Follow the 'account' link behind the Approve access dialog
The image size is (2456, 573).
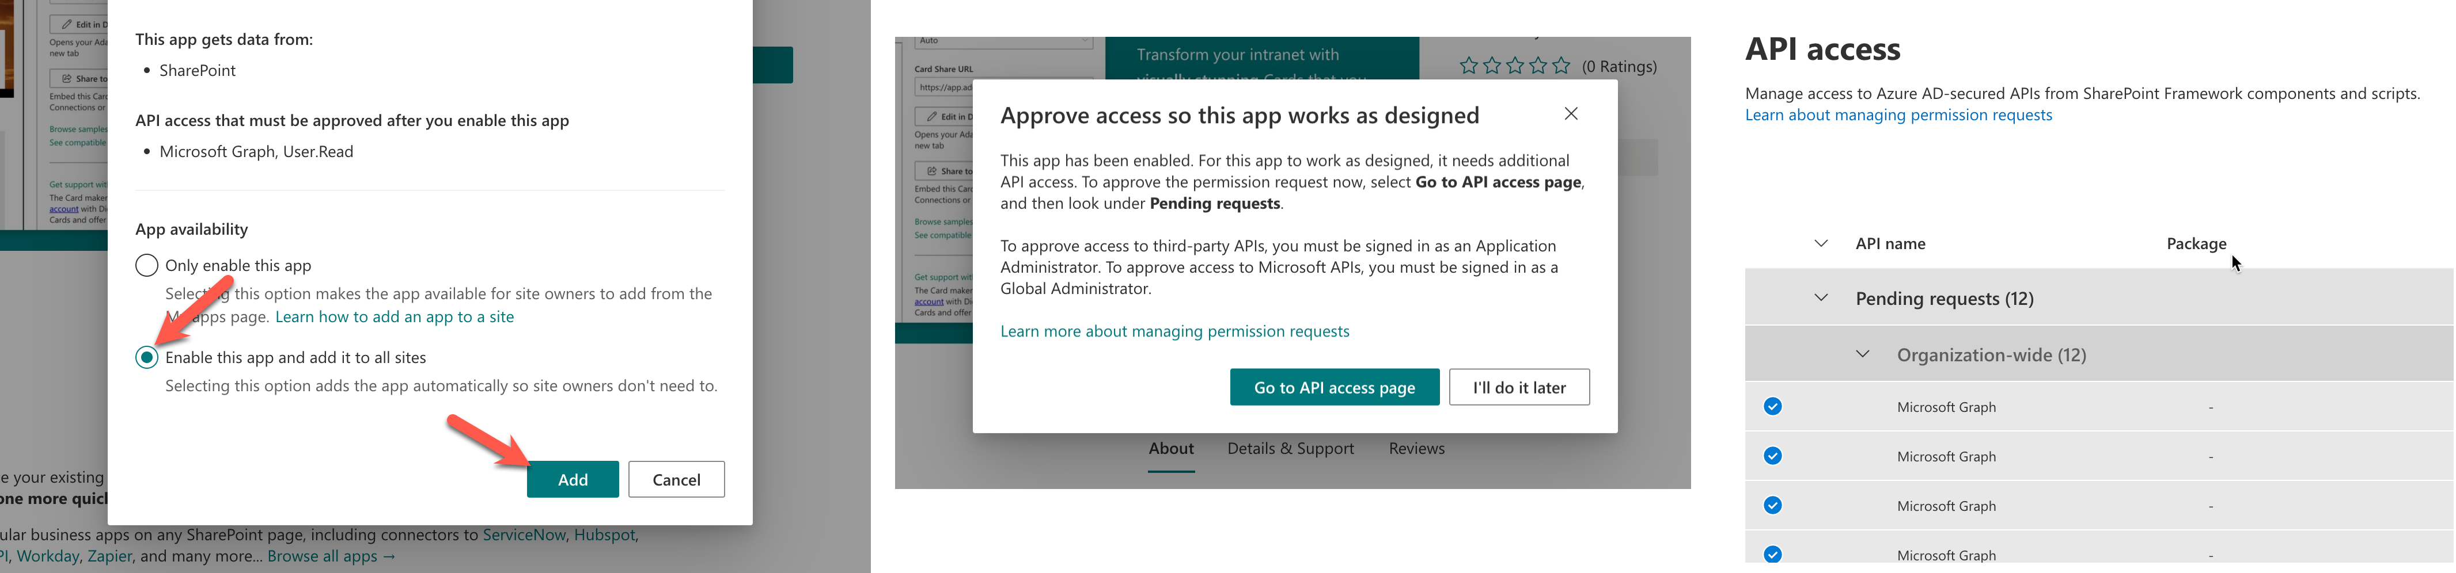click(x=928, y=301)
